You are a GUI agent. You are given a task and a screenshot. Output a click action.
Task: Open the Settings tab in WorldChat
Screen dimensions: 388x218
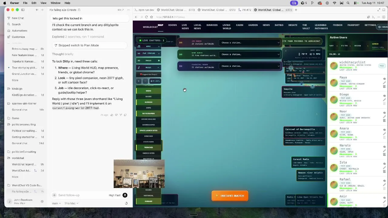(x=370, y=25)
